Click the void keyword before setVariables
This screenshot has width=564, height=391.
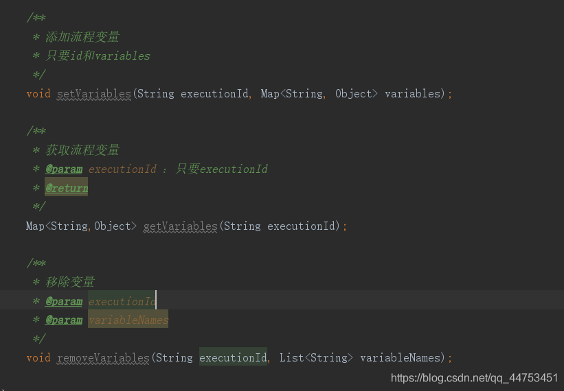pos(38,93)
